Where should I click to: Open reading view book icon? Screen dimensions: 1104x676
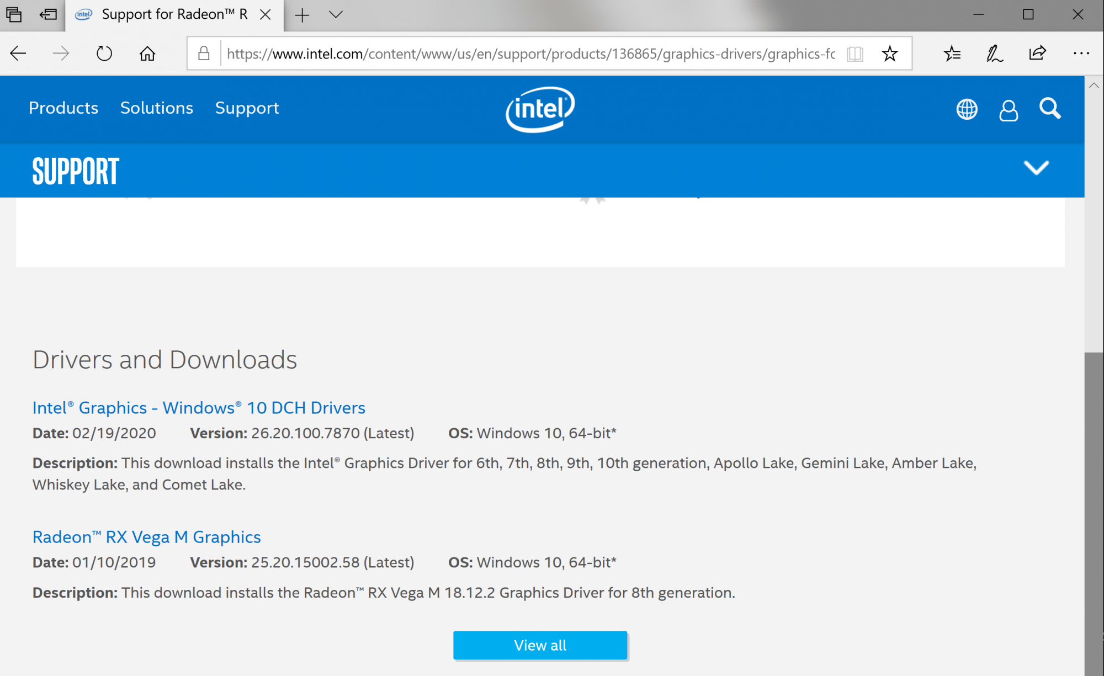[854, 54]
